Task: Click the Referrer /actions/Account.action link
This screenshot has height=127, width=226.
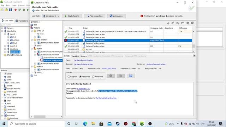Action: [156, 64]
